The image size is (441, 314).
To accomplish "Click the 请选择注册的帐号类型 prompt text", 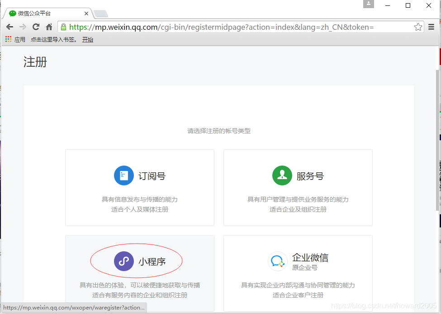I will point(219,131).
